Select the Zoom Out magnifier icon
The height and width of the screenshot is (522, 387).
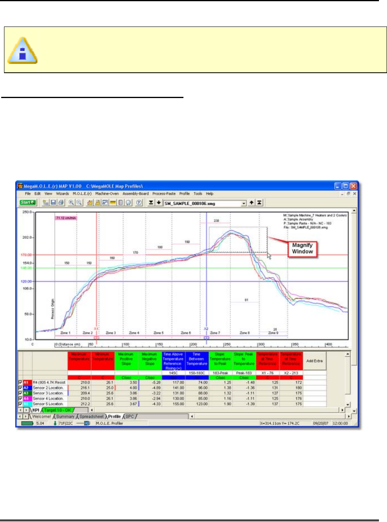[x=79, y=203]
